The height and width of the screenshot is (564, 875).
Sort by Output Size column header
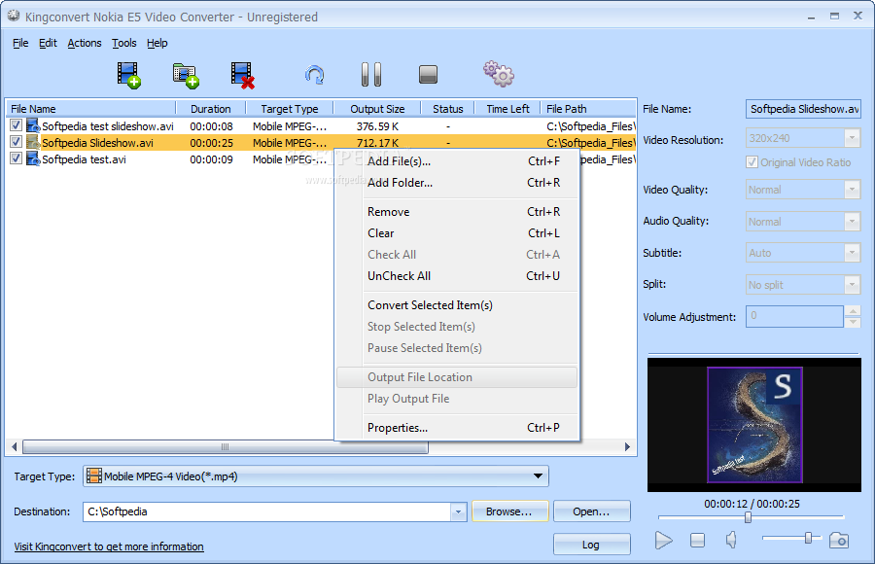click(x=377, y=109)
